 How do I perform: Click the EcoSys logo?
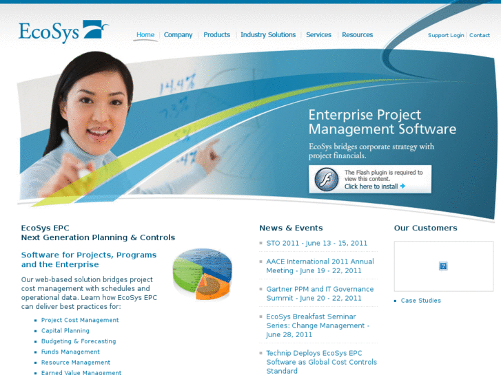pyautogui.click(x=64, y=32)
